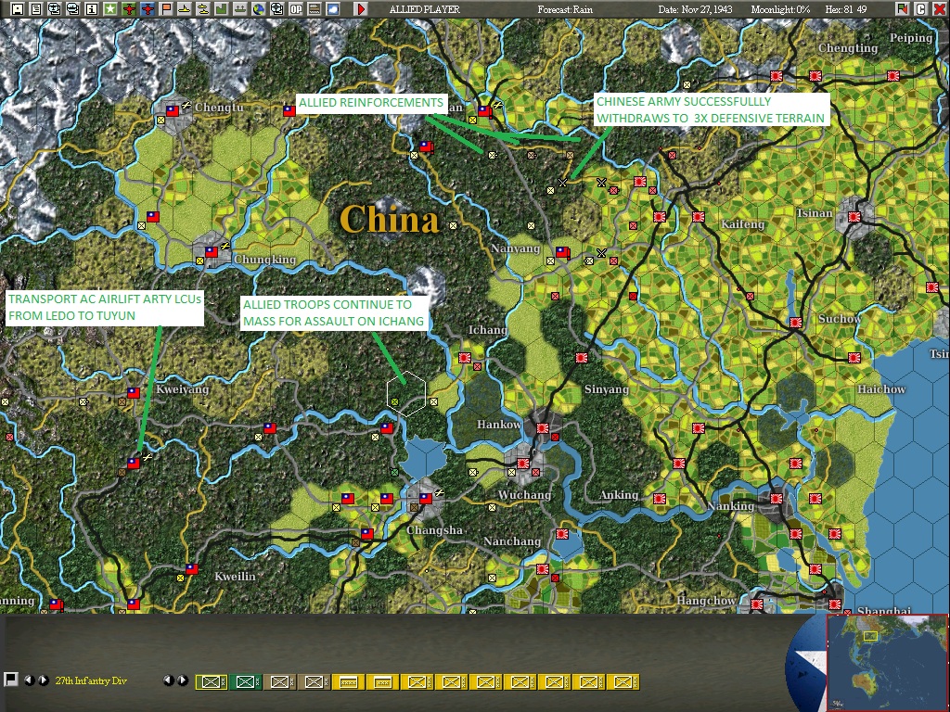
Task: Click the single yellow ship silhouette icon
Action: pos(185,9)
